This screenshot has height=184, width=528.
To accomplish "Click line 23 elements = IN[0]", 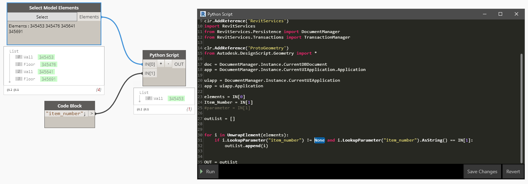I will click(225, 97).
